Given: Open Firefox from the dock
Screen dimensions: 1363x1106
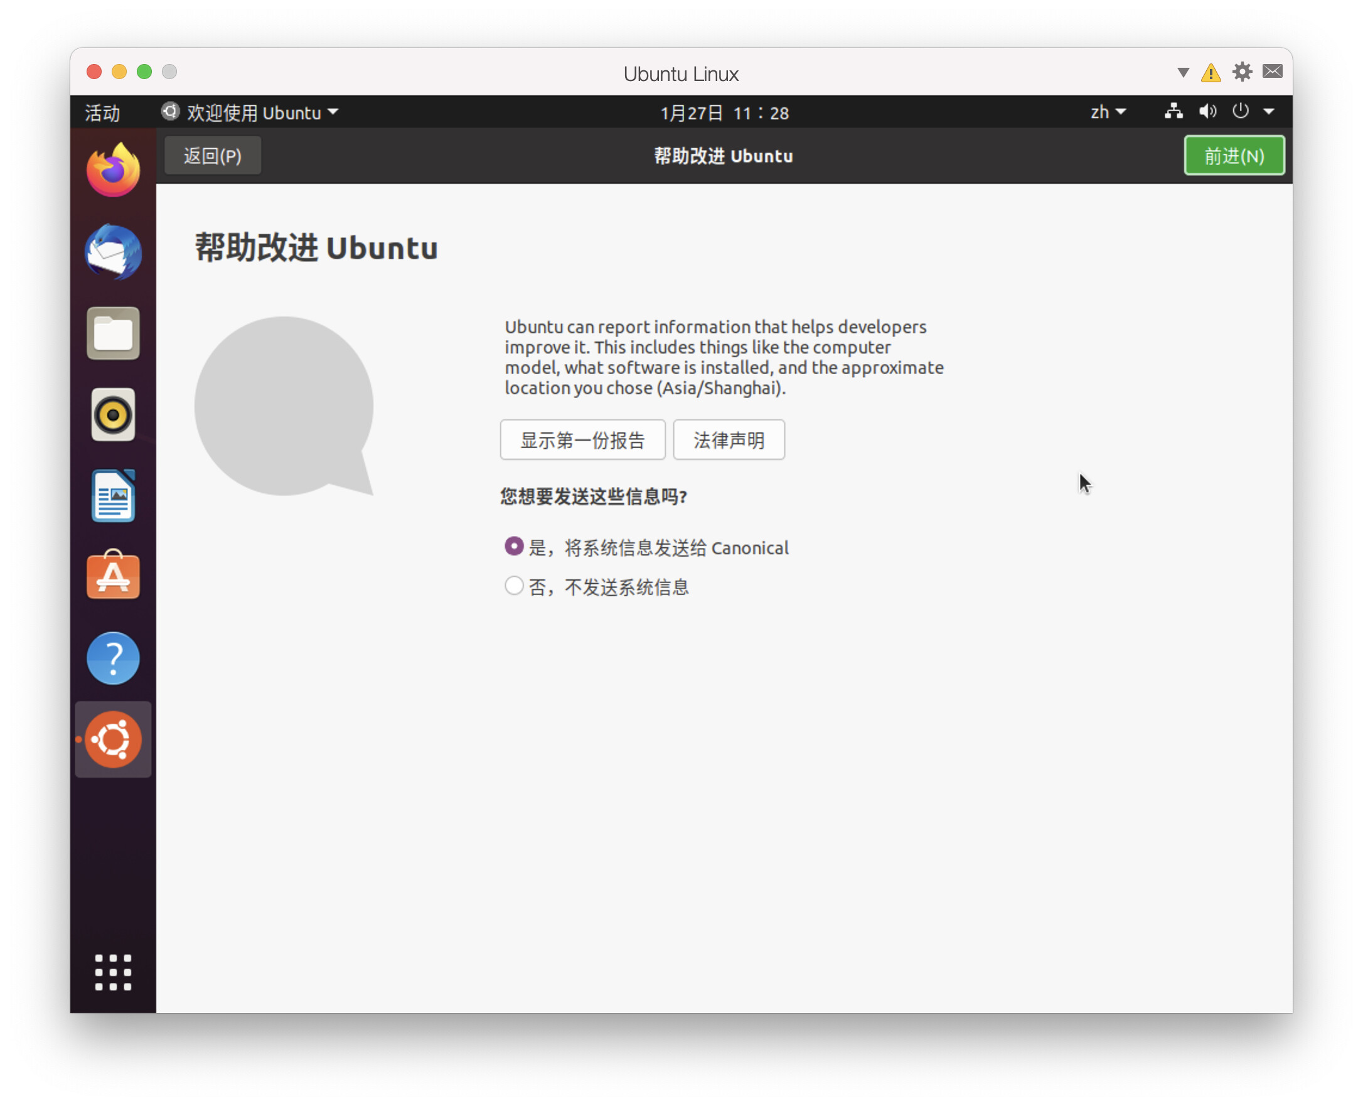Looking at the screenshot, I should coord(114,169).
